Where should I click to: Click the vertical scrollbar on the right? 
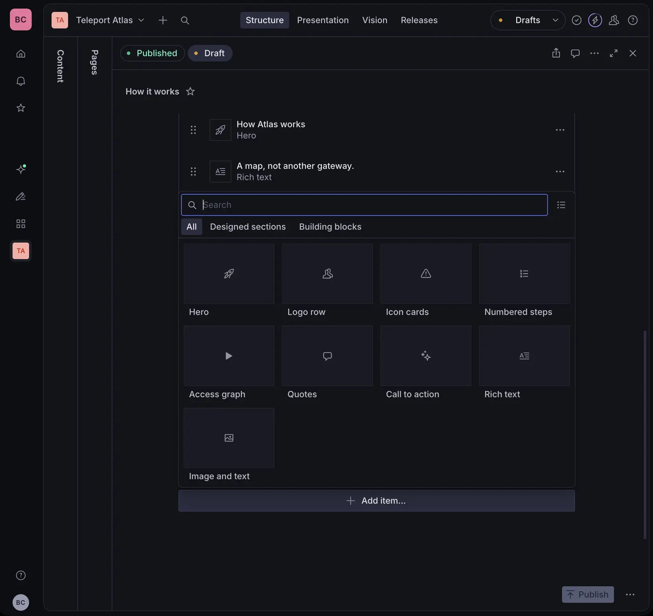pyautogui.click(x=645, y=435)
